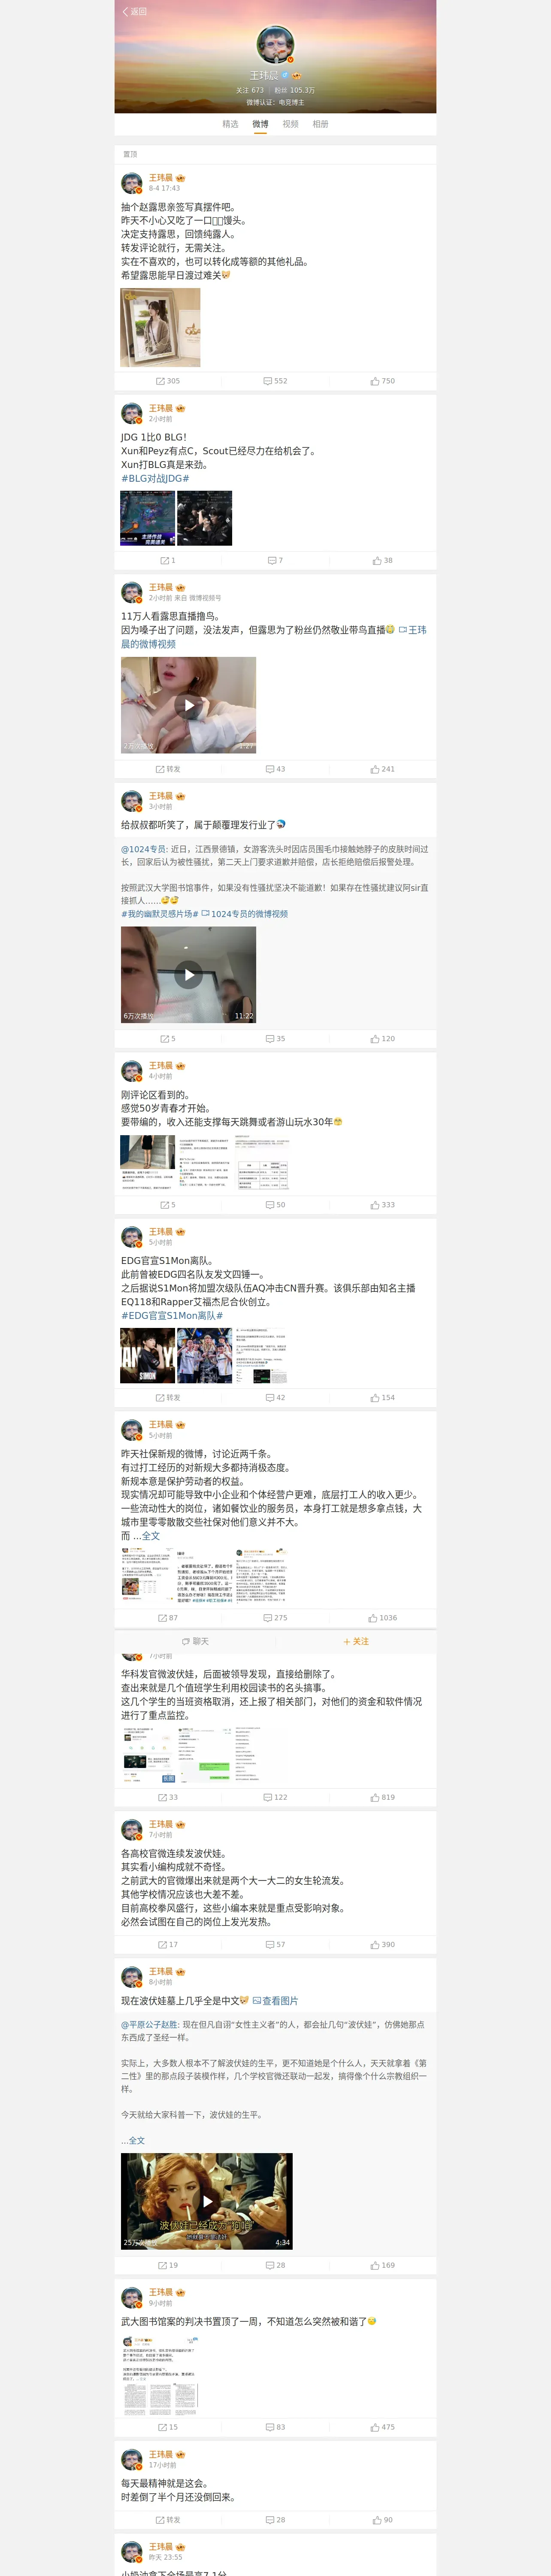The height and width of the screenshot is (2576, 551).
Task: Open comments on post with 122 comments
Action: point(275,1797)
